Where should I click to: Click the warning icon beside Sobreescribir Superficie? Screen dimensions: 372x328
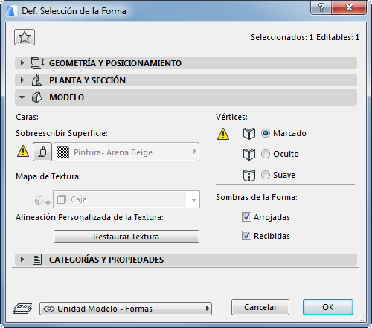(23, 151)
